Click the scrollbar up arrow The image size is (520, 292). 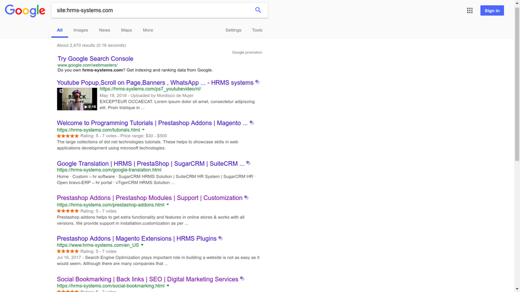tap(517, 3)
